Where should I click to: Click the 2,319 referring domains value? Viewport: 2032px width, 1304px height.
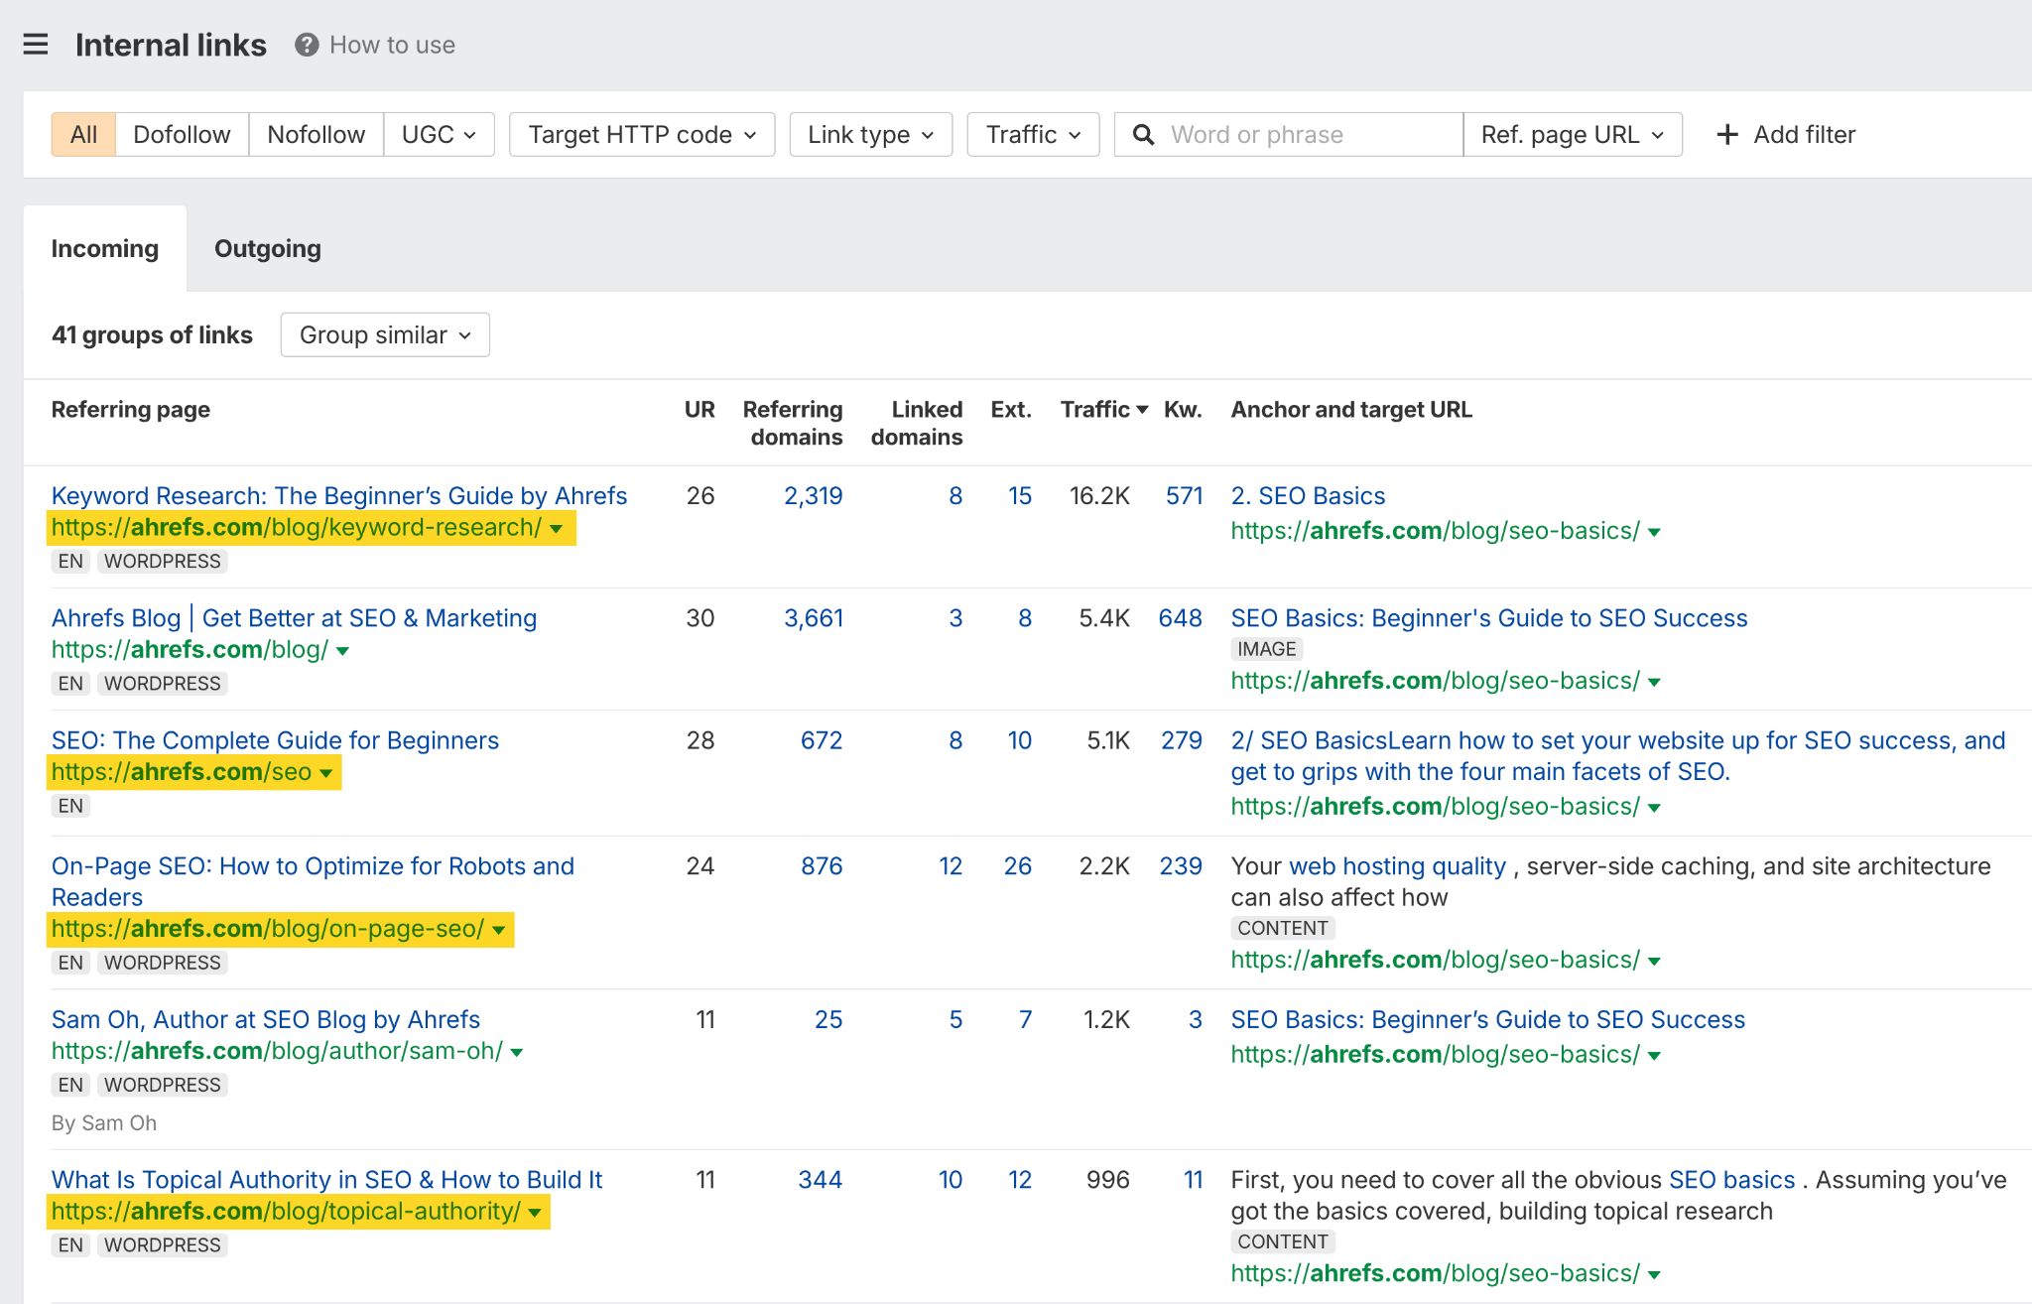click(812, 495)
